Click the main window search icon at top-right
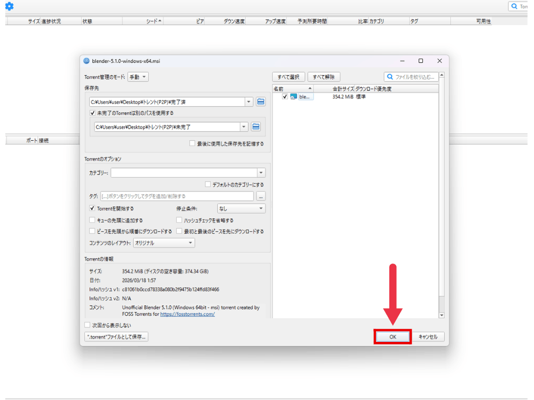Screen dimensions: 534x400 pyautogui.click(x=514, y=6)
